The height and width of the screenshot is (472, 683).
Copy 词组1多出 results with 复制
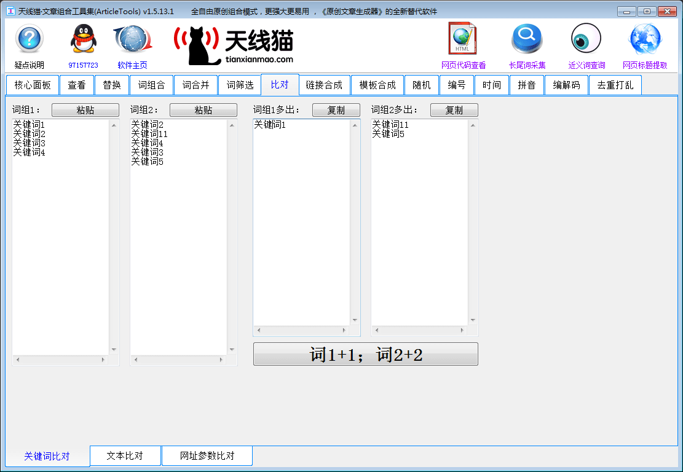[336, 110]
